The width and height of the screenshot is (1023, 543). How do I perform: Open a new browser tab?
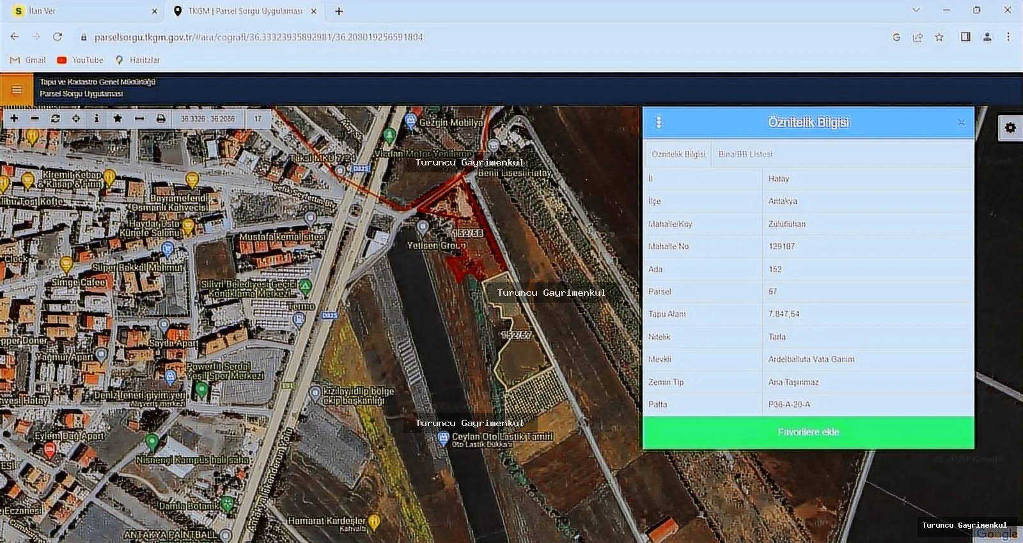pyautogui.click(x=339, y=11)
